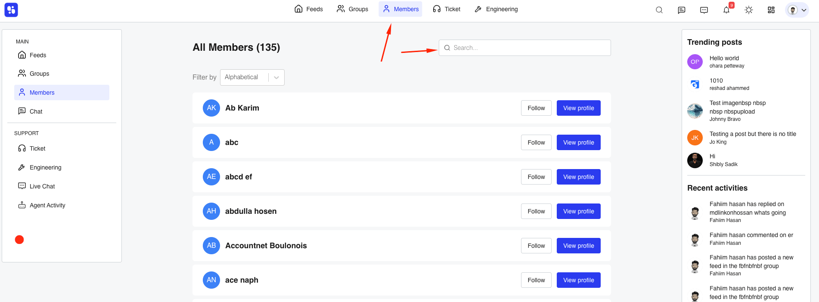Open the Ticket tab in top navigation
The width and height of the screenshot is (819, 302).
coord(447,9)
